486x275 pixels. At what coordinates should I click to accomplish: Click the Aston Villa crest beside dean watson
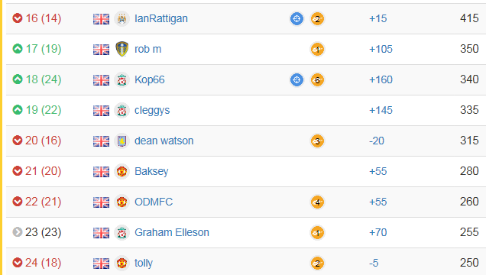pyautogui.click(x=122, y=141)
